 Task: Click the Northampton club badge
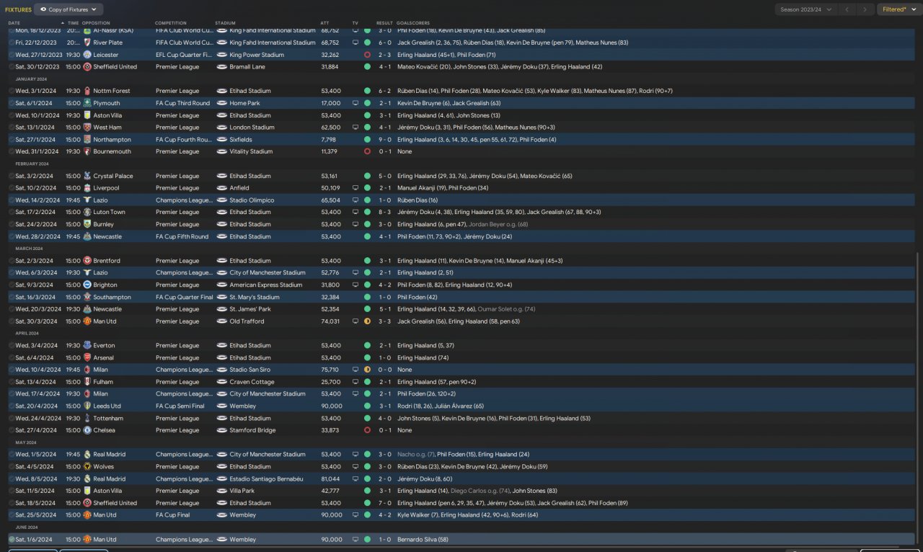tap(87, 140)
